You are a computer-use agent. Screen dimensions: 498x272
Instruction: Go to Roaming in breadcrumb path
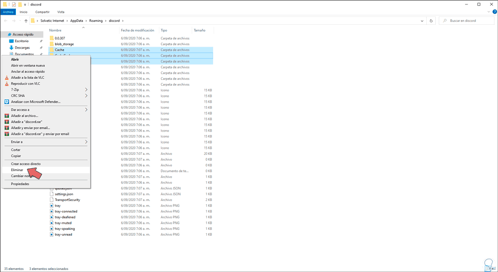96,21
